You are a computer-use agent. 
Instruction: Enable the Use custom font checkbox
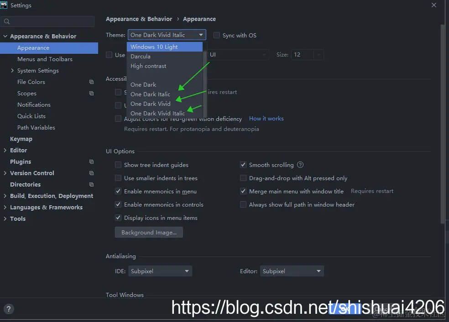pos(109,55)
